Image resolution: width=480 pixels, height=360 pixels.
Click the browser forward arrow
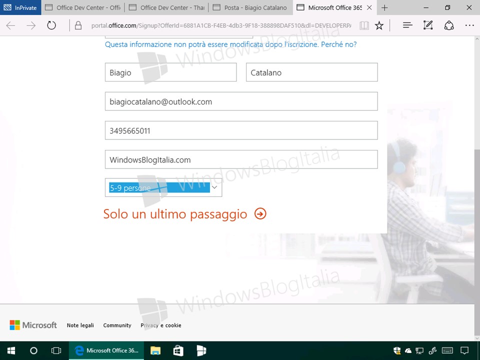(x=31, y=25)
